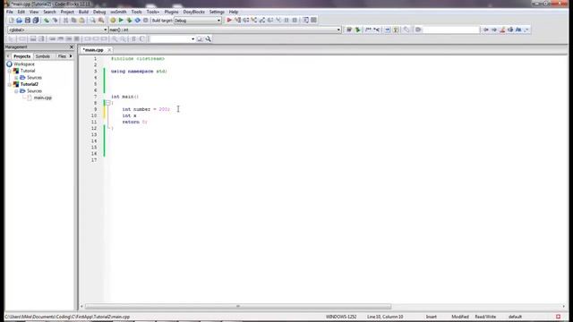Click the Step out debug icon

pos(262,20)
